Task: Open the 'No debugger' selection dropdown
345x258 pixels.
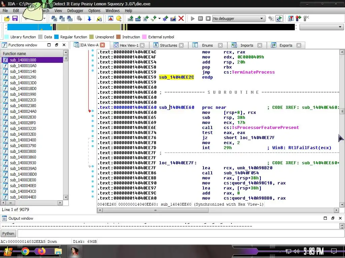Action: (x=239, y=19)
